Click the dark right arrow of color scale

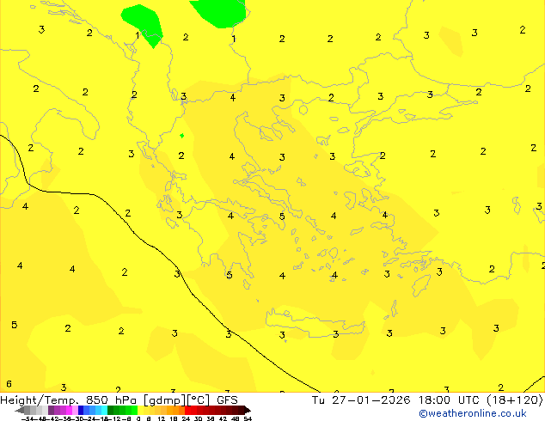coord(248,411)
